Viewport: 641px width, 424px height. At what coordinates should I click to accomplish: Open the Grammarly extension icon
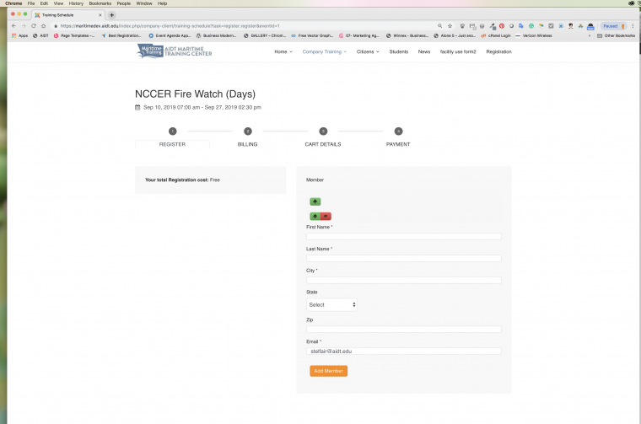[x=531, y=26]
